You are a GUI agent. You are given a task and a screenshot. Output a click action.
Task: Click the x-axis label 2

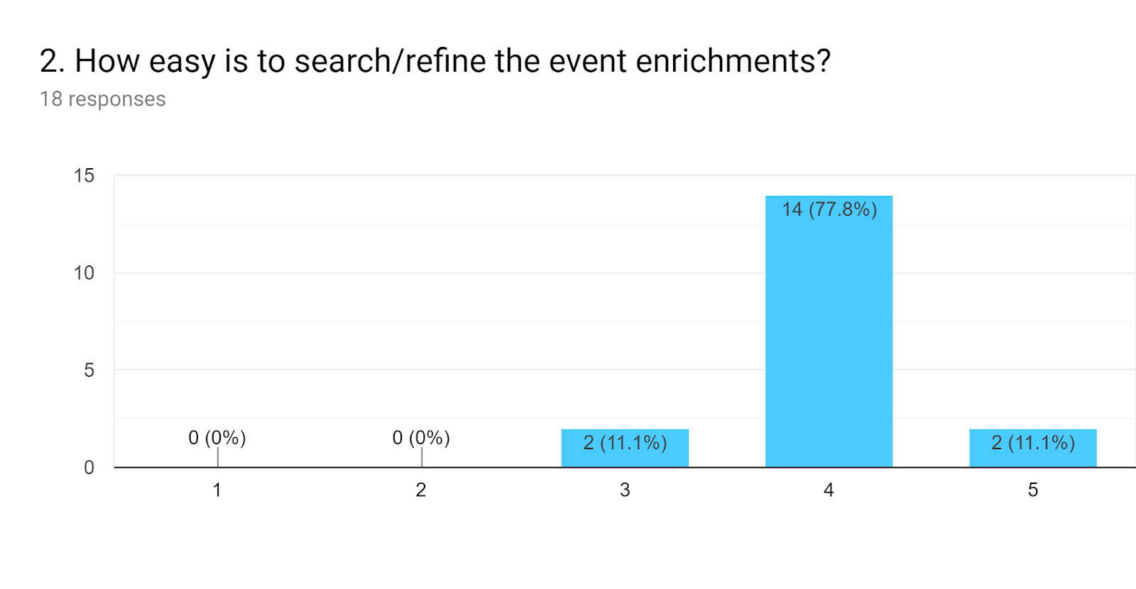tap(421, 490)
